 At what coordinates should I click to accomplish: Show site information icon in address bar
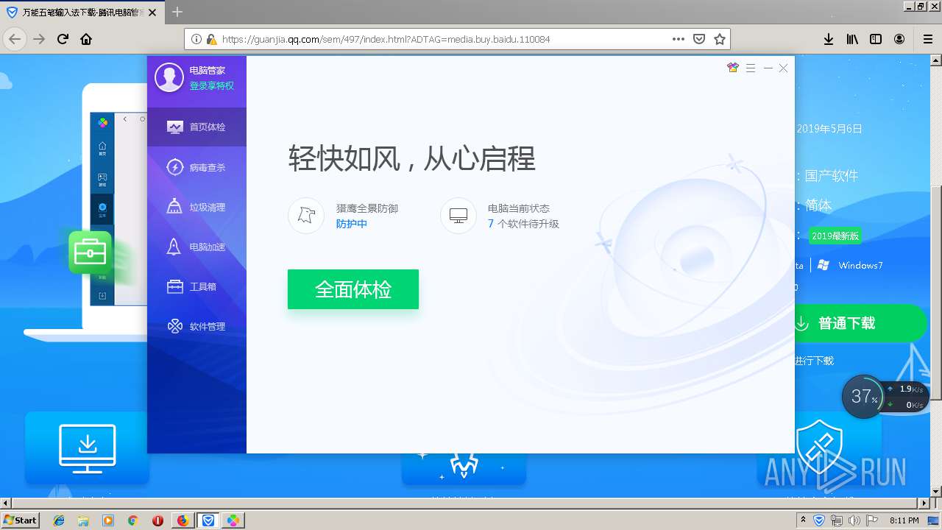click(x=196, y=39)
